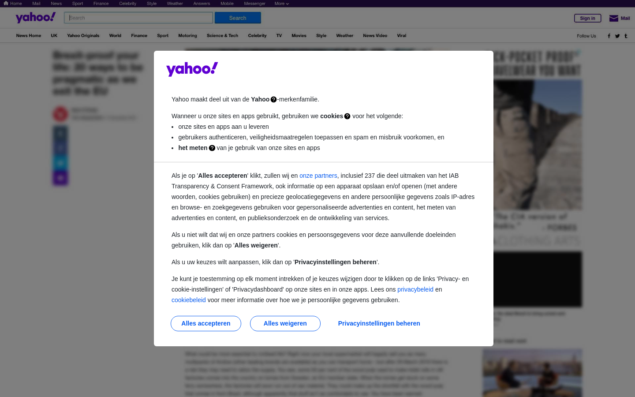635x397 pixels.
Task: Follow the 'onze partners' link
Action: point(318,176)
